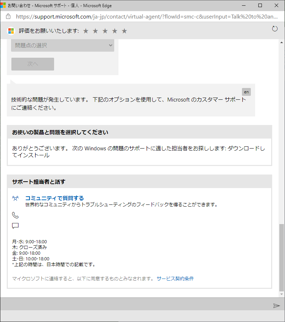Click the 世界的なコミュニティから description text
The height and width of the screenshot is (322, 285).
coord(121,205)
